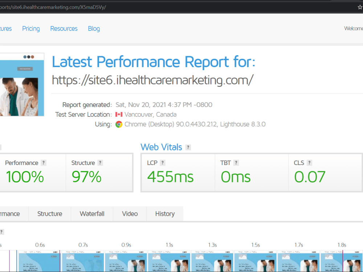Click the Web Vitals heading
Viewport: 363px width, 272px height.
(x=161, y=147)
